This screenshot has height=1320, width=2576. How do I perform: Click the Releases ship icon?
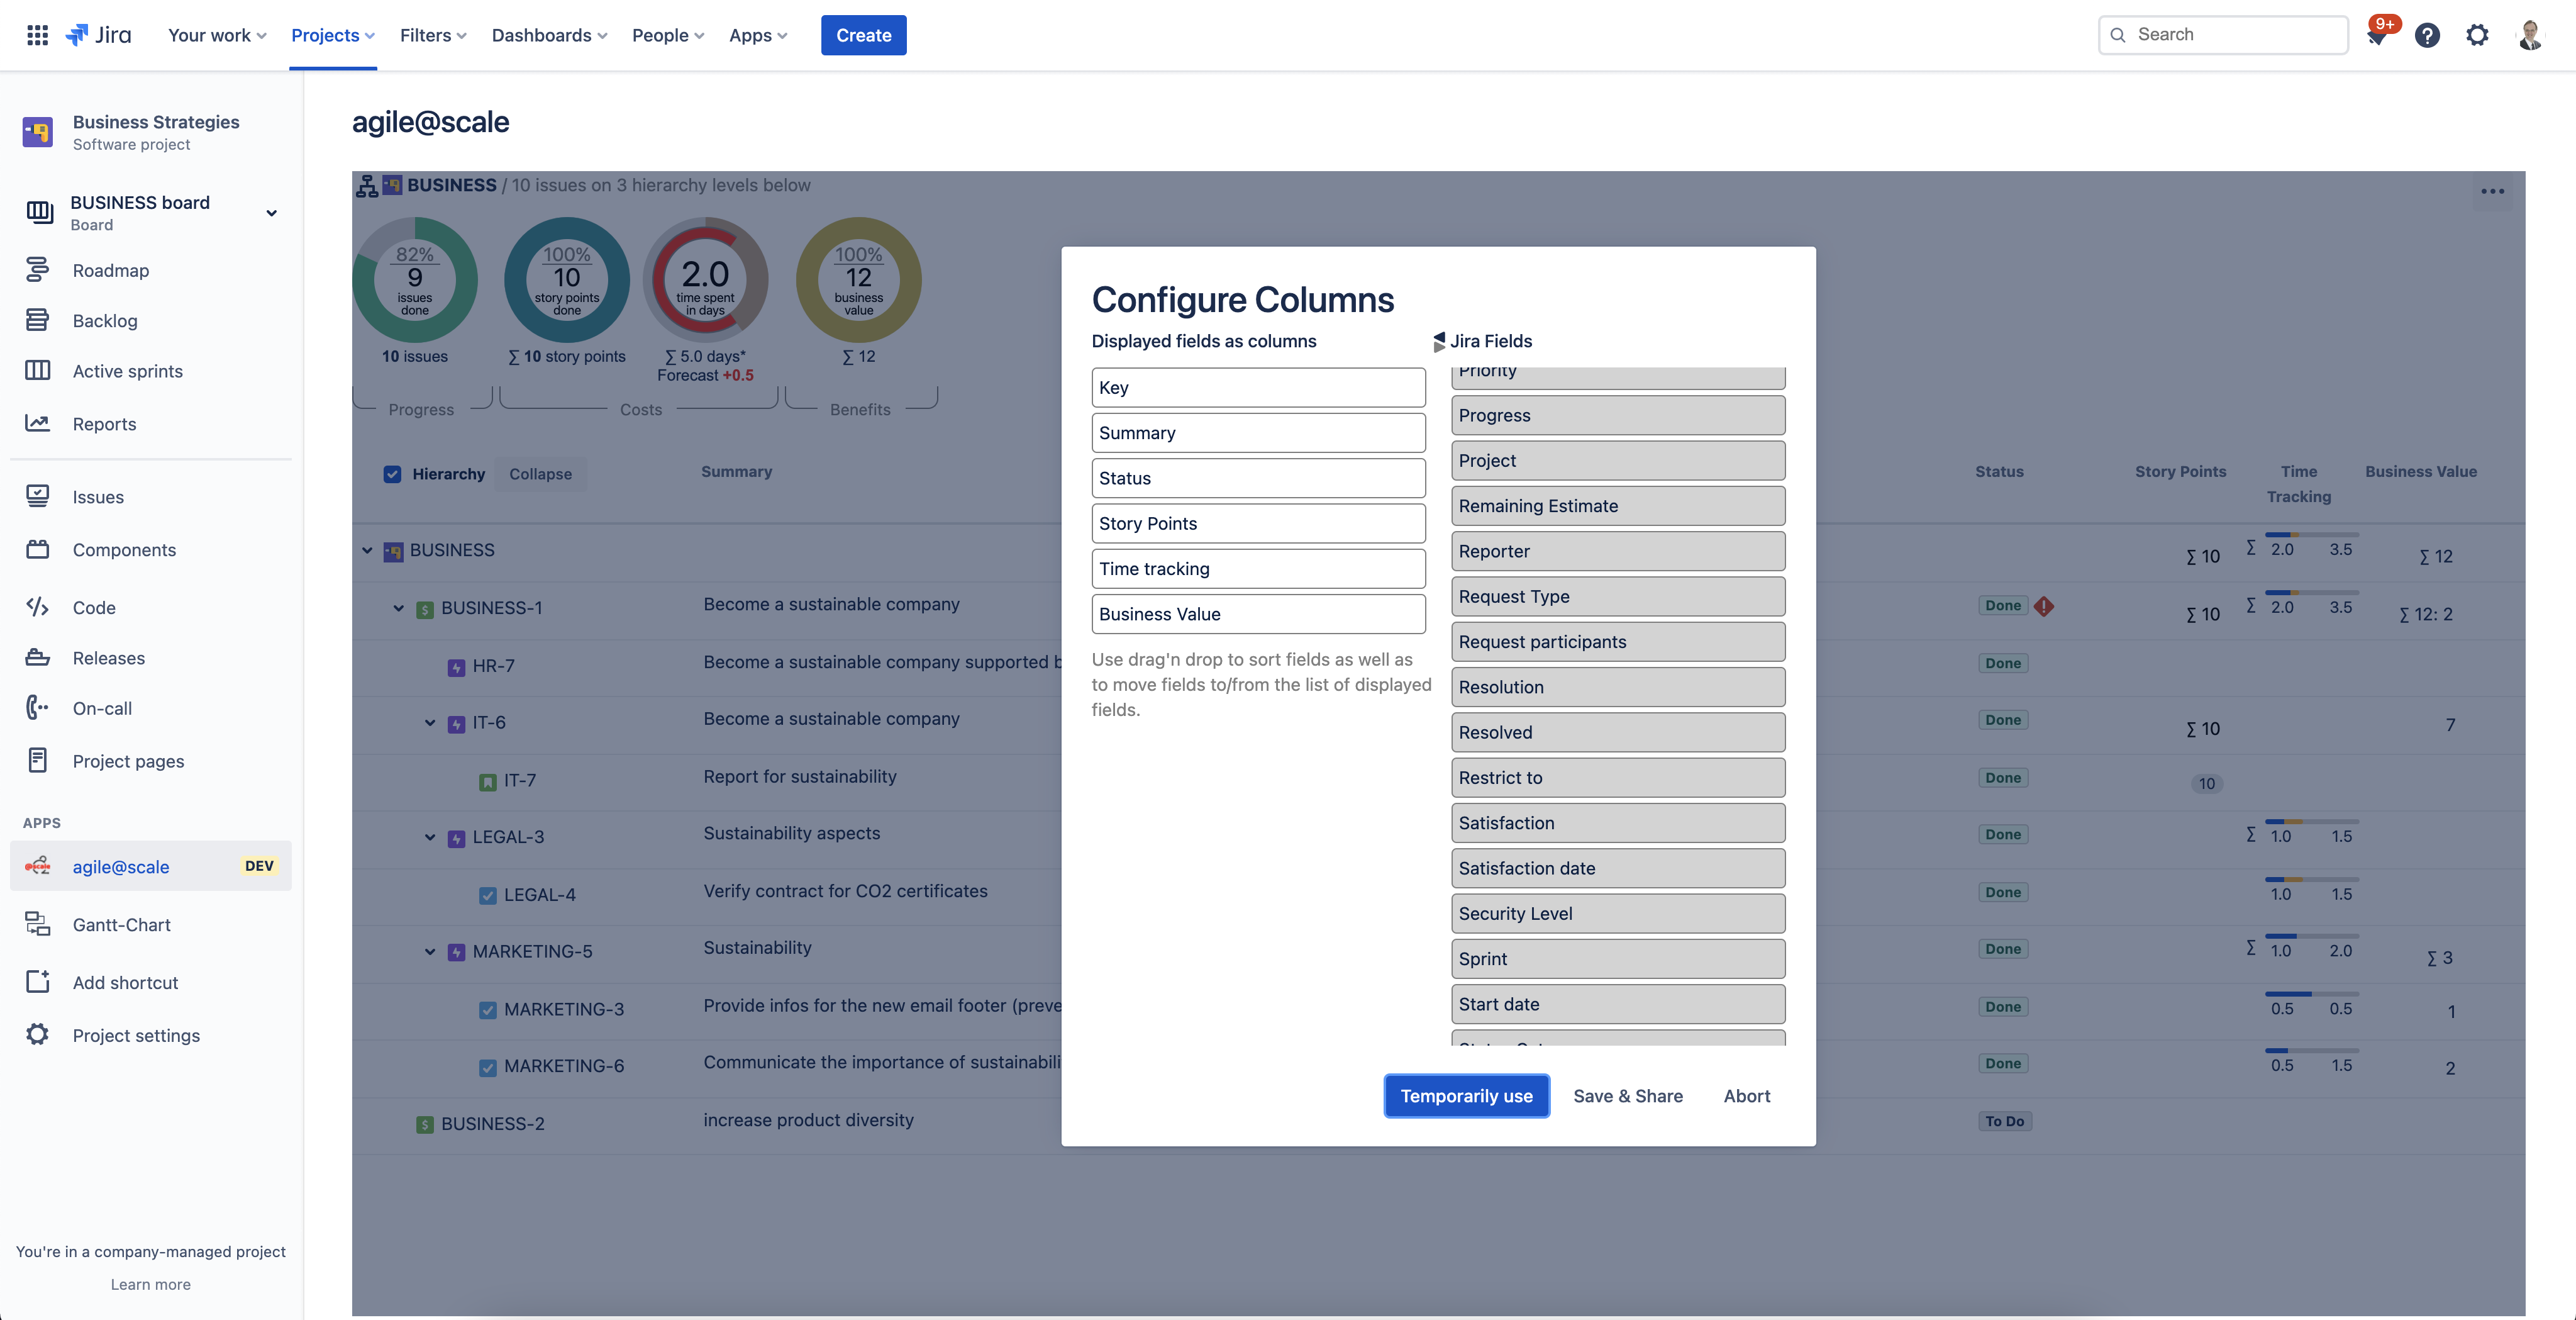pos(38,657)
